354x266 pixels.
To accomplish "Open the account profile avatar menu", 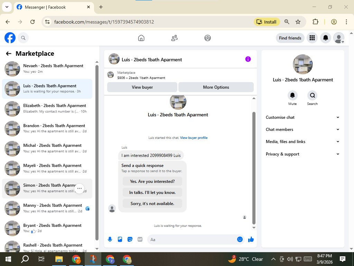I will tap(339, 38).
